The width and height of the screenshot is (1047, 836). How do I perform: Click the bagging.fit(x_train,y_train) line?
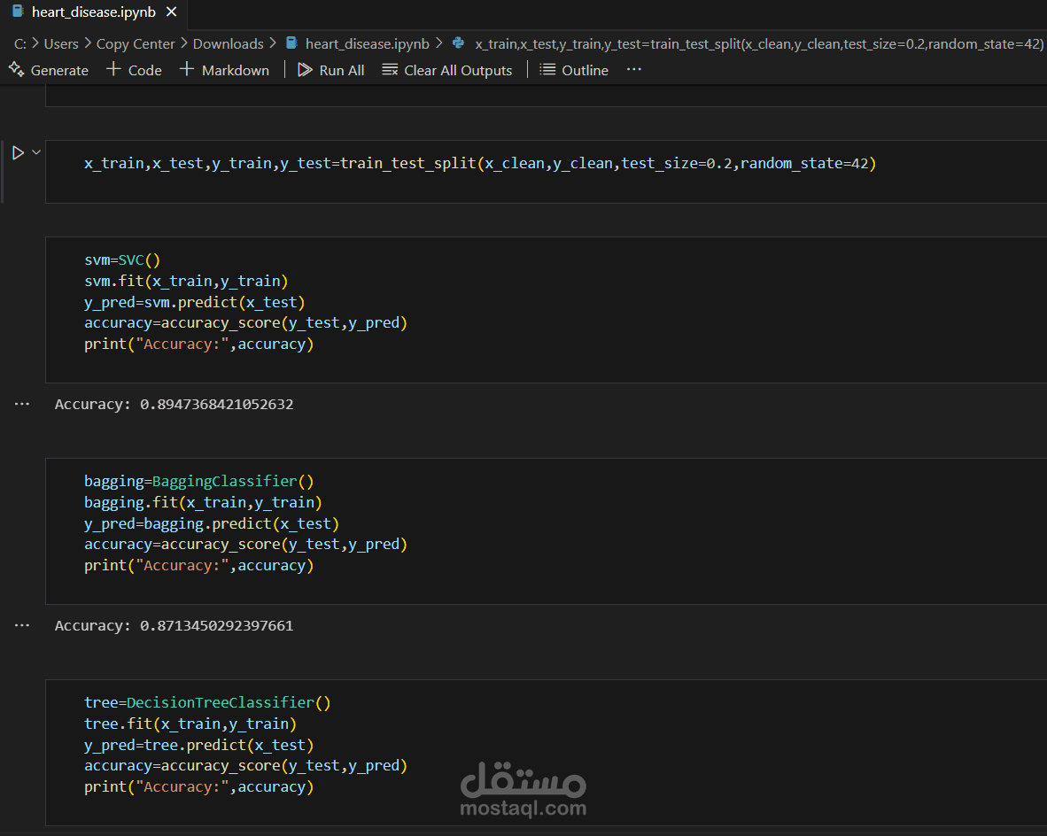(203, 502)
